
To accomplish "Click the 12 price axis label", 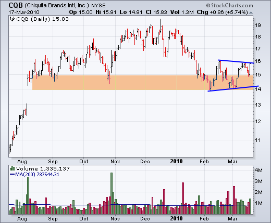I will pos(258,122).
